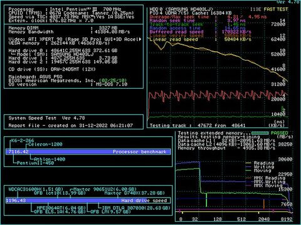The width and height of the screenshot is (301, 225).
Task: Select the Data cache L2 result line
Action: point(226,144)
